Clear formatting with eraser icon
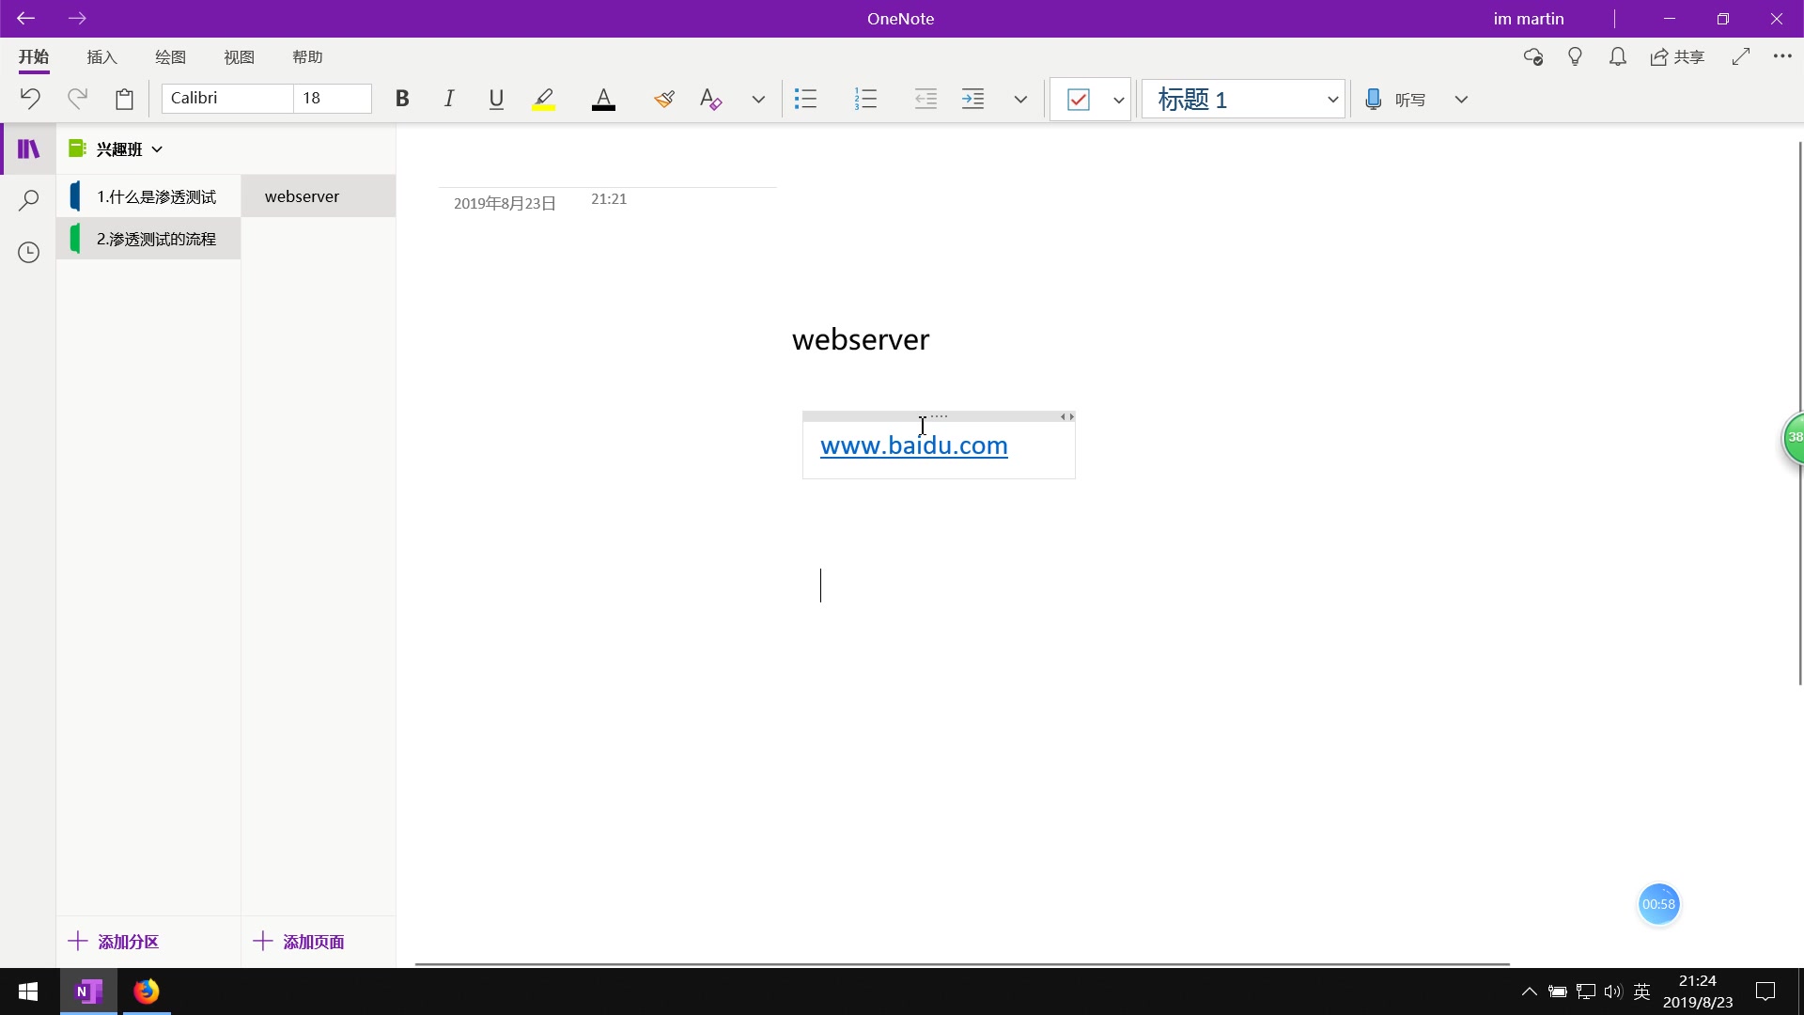This screenshot has height=1015, width=1804. pos(711,99)
